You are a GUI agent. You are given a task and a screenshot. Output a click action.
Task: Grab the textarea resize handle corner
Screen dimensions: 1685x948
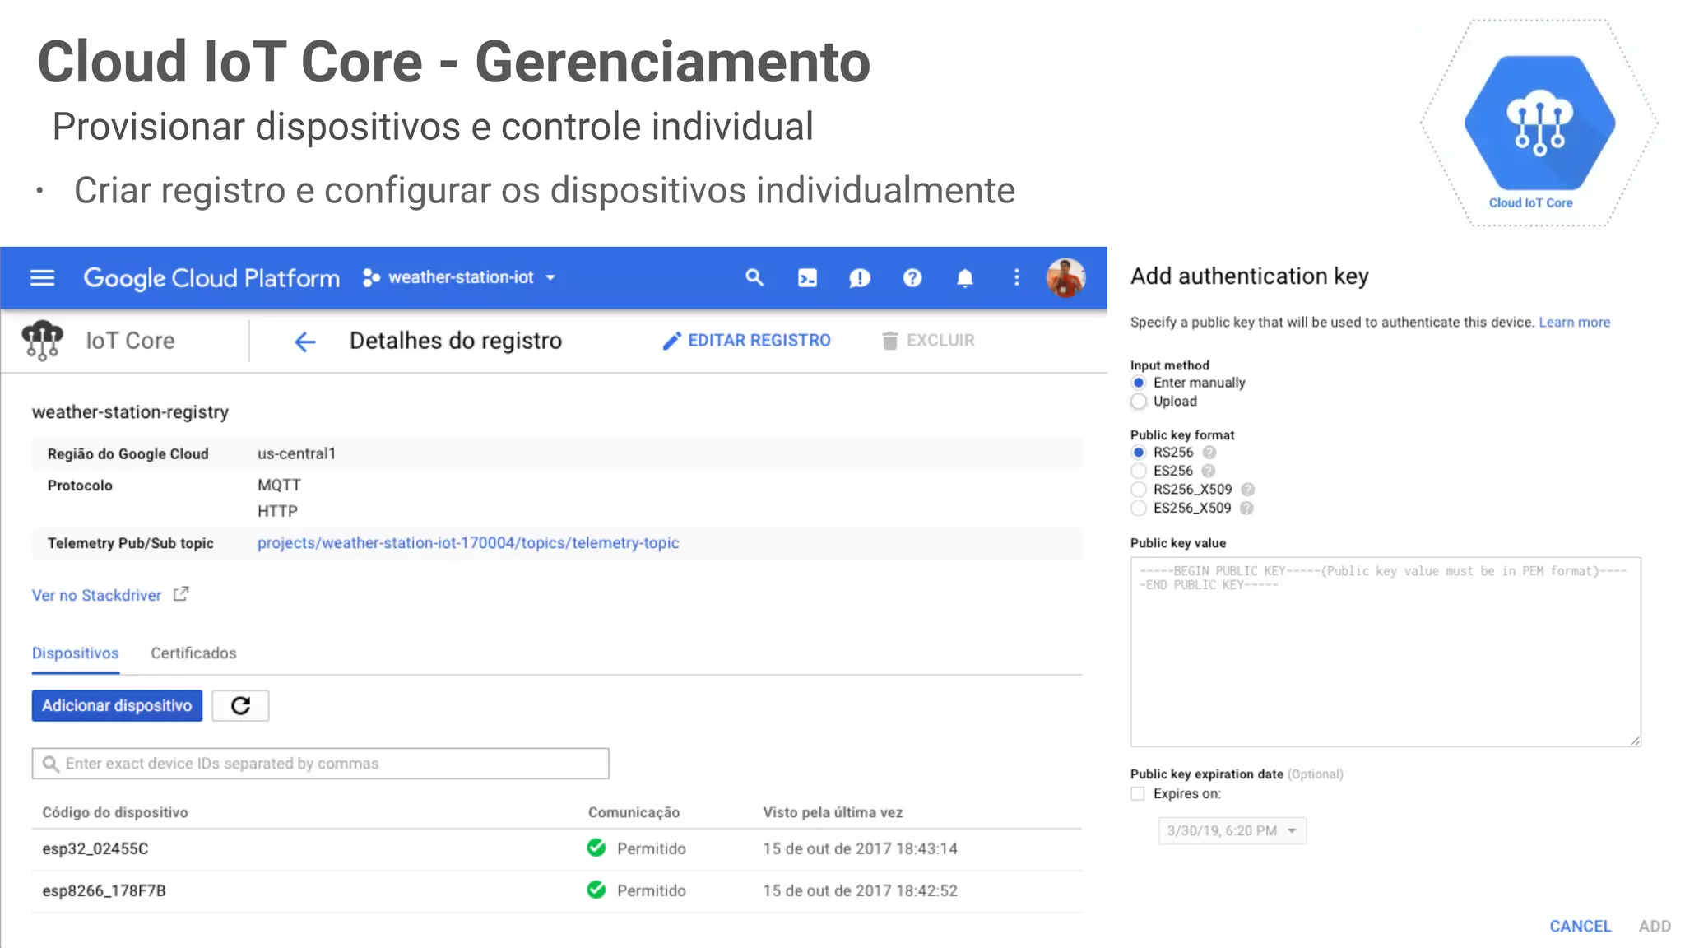(1635, 741)
